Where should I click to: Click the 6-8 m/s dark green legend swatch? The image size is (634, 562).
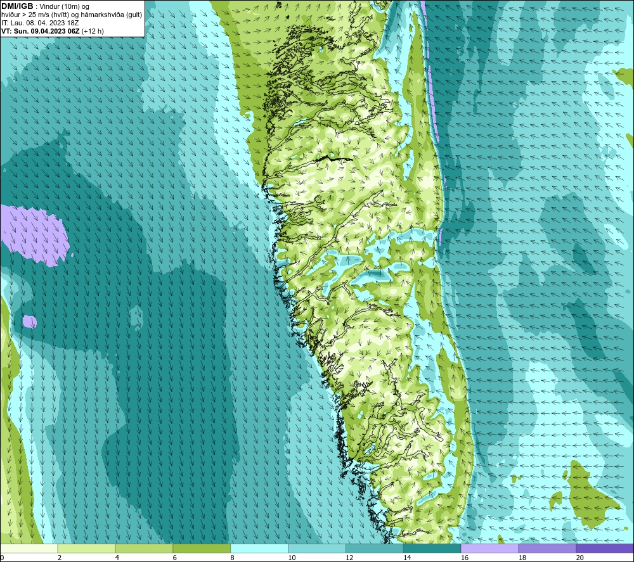coord(202,548)
